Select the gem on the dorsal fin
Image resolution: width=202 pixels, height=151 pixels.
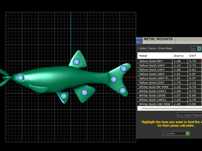[x=77, y=62]
